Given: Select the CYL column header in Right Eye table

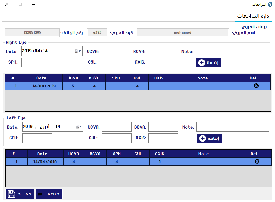Looking at the screenshot, I should 137,78.
